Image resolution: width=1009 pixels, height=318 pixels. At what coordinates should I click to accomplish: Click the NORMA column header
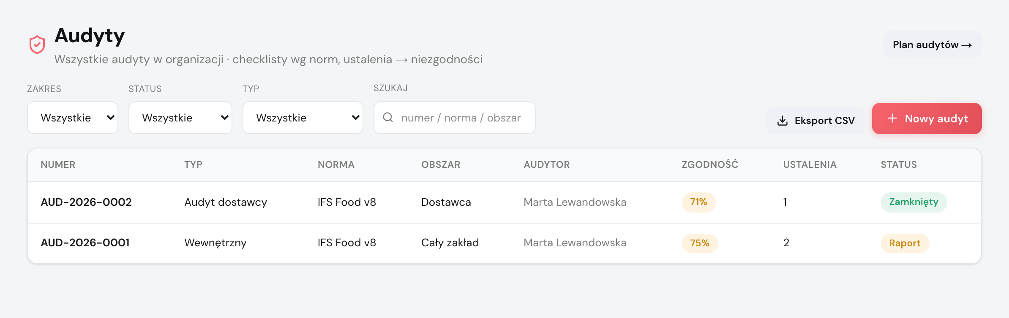click(x=336, y=164)
